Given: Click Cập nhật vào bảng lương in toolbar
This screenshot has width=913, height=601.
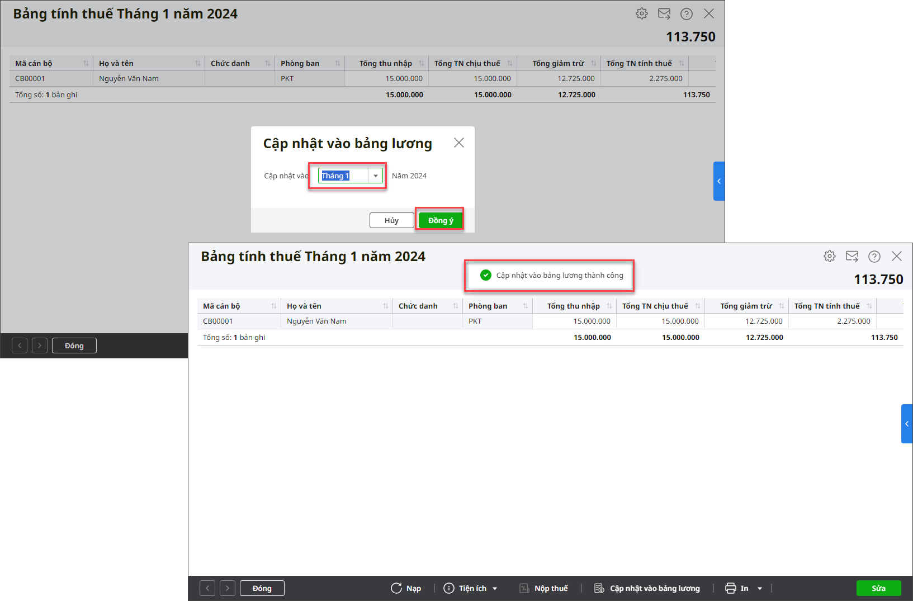Looking at the screenshot, I should [x=647, y=588].
